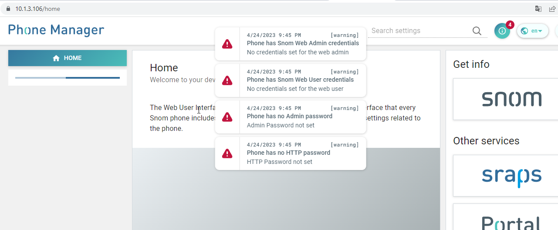This screenshot has height=230, width=558.
Task: Open 'Phone has no HTTP password' notification
Action: point(291,153)
